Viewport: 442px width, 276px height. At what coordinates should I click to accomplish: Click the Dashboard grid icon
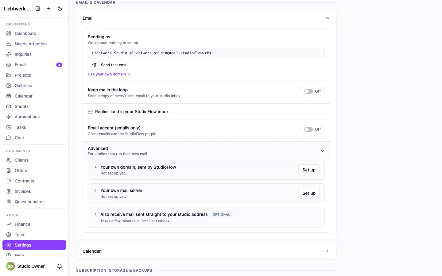pos(9,33)
